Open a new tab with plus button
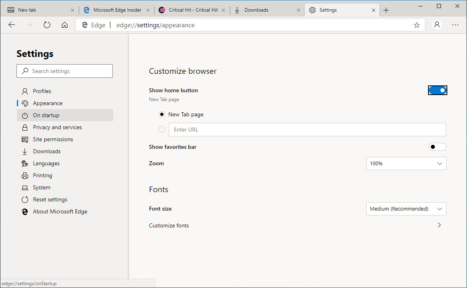The height and width of the screenshot is (288, 467). point(386,10)
